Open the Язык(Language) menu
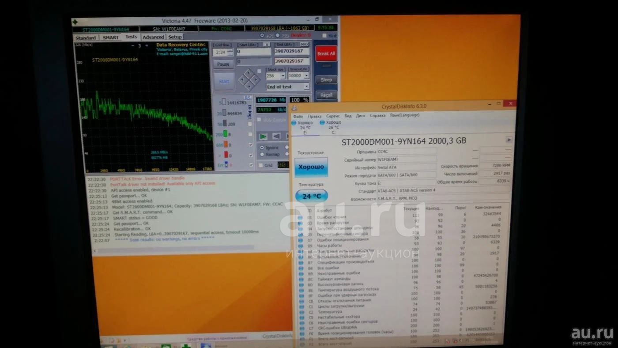The image size is (618, 348). 405,115
